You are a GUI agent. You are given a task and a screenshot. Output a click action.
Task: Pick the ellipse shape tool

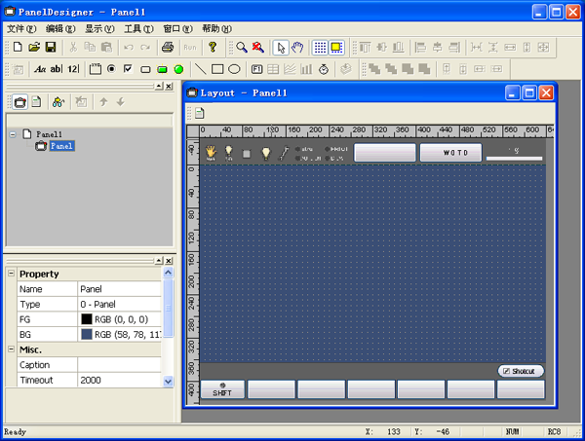[x=234, y=69]
